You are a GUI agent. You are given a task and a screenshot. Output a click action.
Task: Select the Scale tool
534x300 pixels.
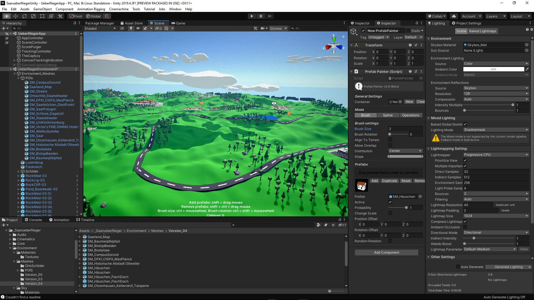point(33,16)
